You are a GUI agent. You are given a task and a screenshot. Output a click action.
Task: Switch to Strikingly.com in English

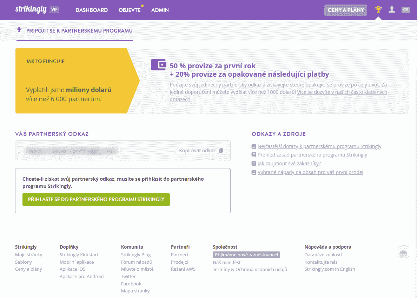tap(330, 269)
